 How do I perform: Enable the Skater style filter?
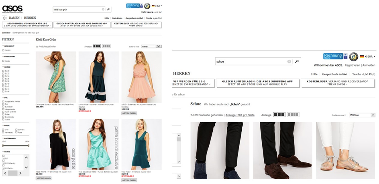[3, 114]
